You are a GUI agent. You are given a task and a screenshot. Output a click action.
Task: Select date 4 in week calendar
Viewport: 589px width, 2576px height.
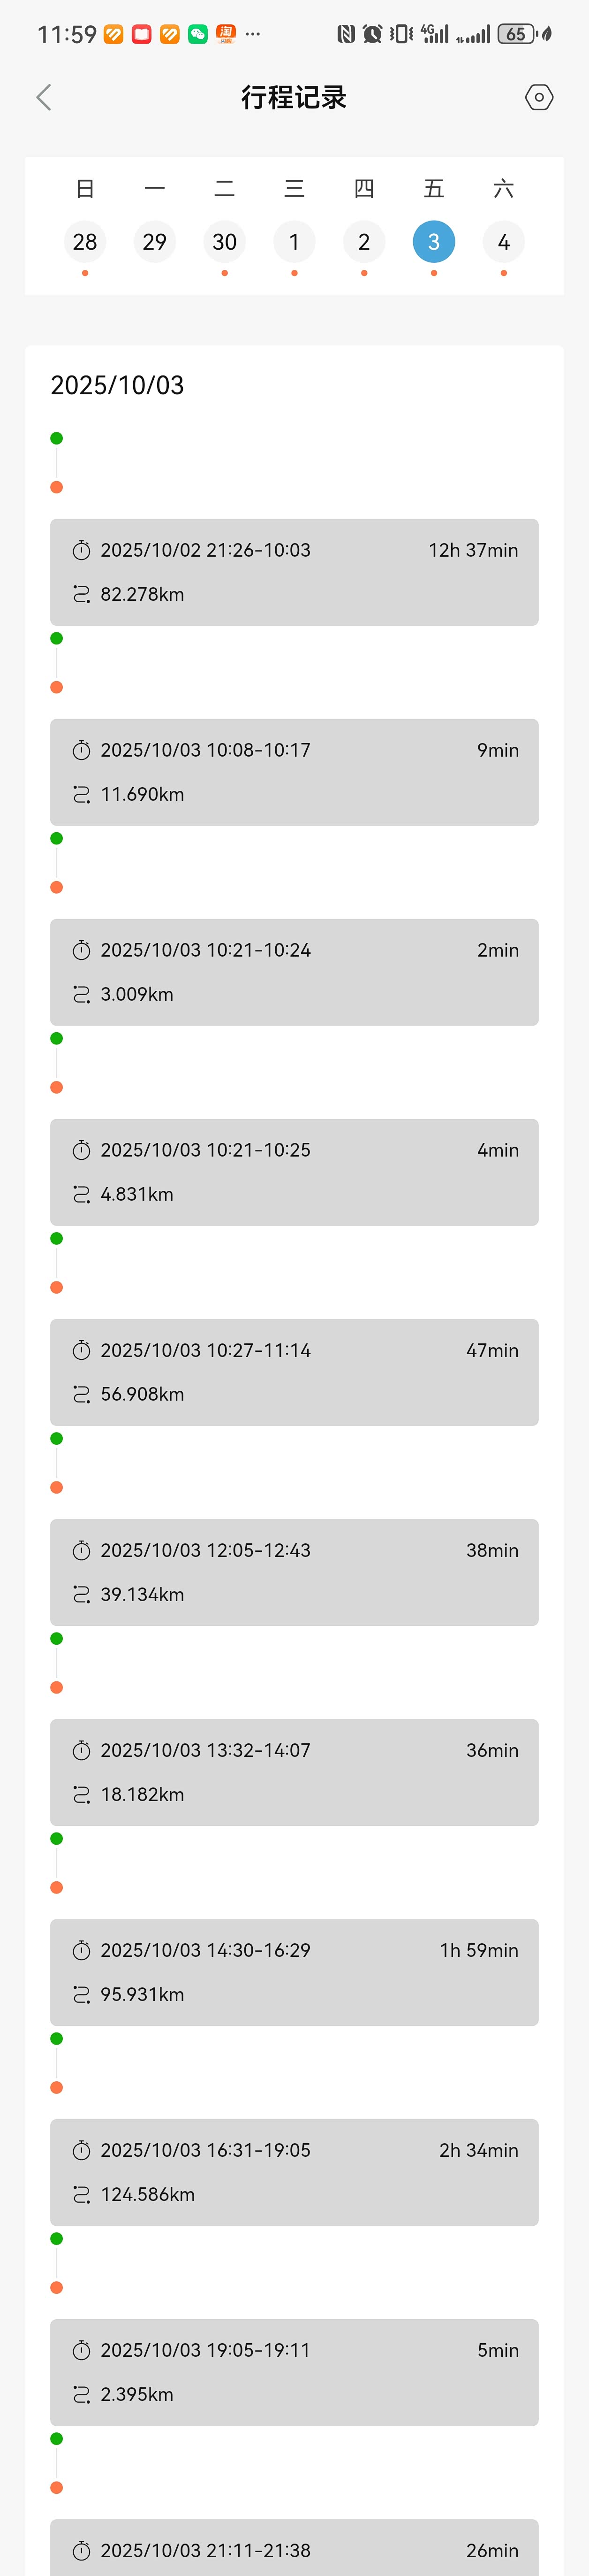tap(504, 242)
